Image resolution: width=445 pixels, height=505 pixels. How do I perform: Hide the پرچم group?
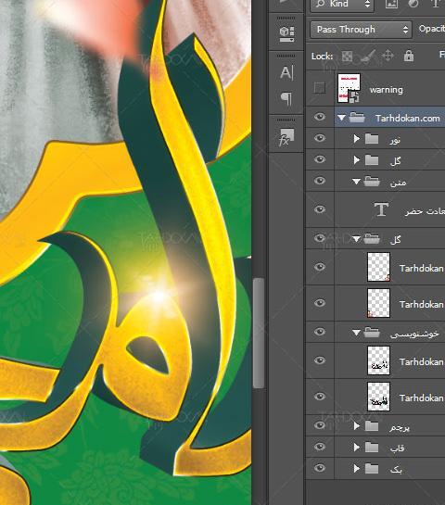pos(320,425)
